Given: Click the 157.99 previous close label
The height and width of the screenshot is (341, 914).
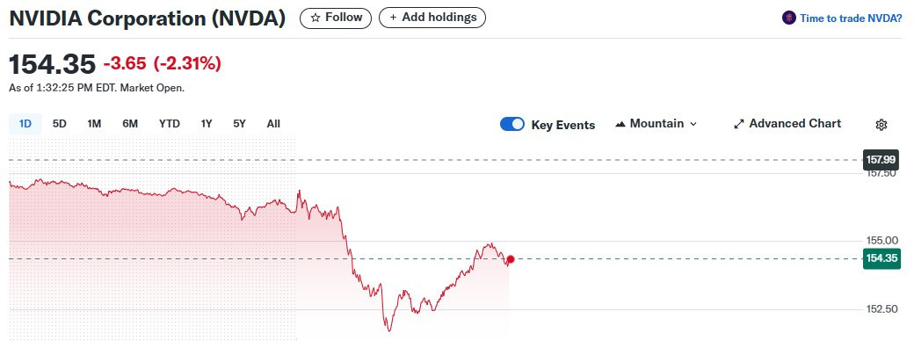Looking at the screenshot, I should point(881,160).
